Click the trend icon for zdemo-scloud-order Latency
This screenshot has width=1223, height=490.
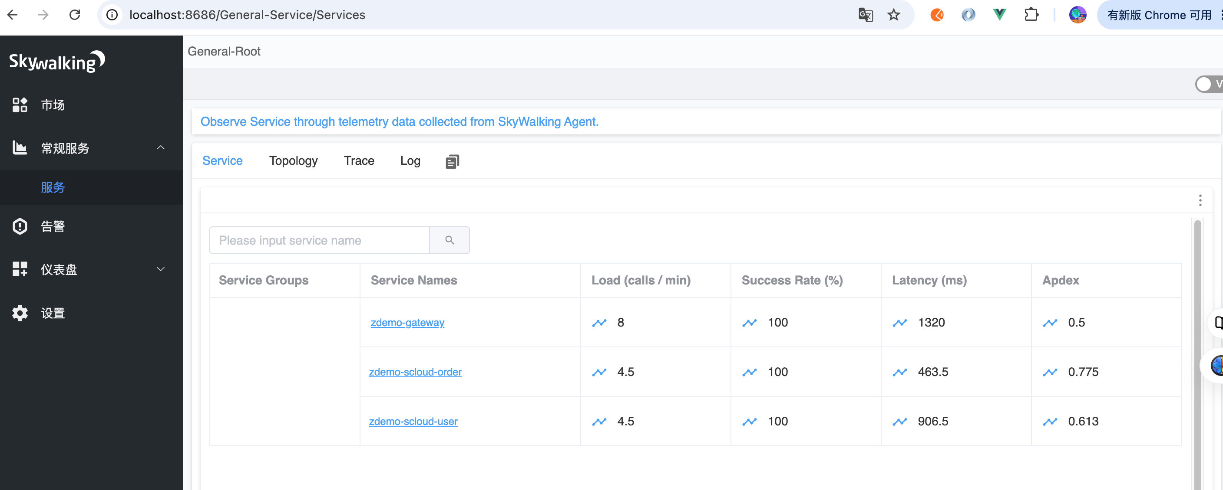coord(900,372)
